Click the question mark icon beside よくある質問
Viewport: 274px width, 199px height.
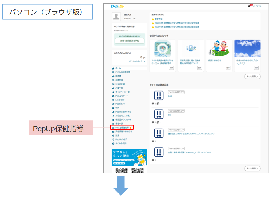click(113, 144)
